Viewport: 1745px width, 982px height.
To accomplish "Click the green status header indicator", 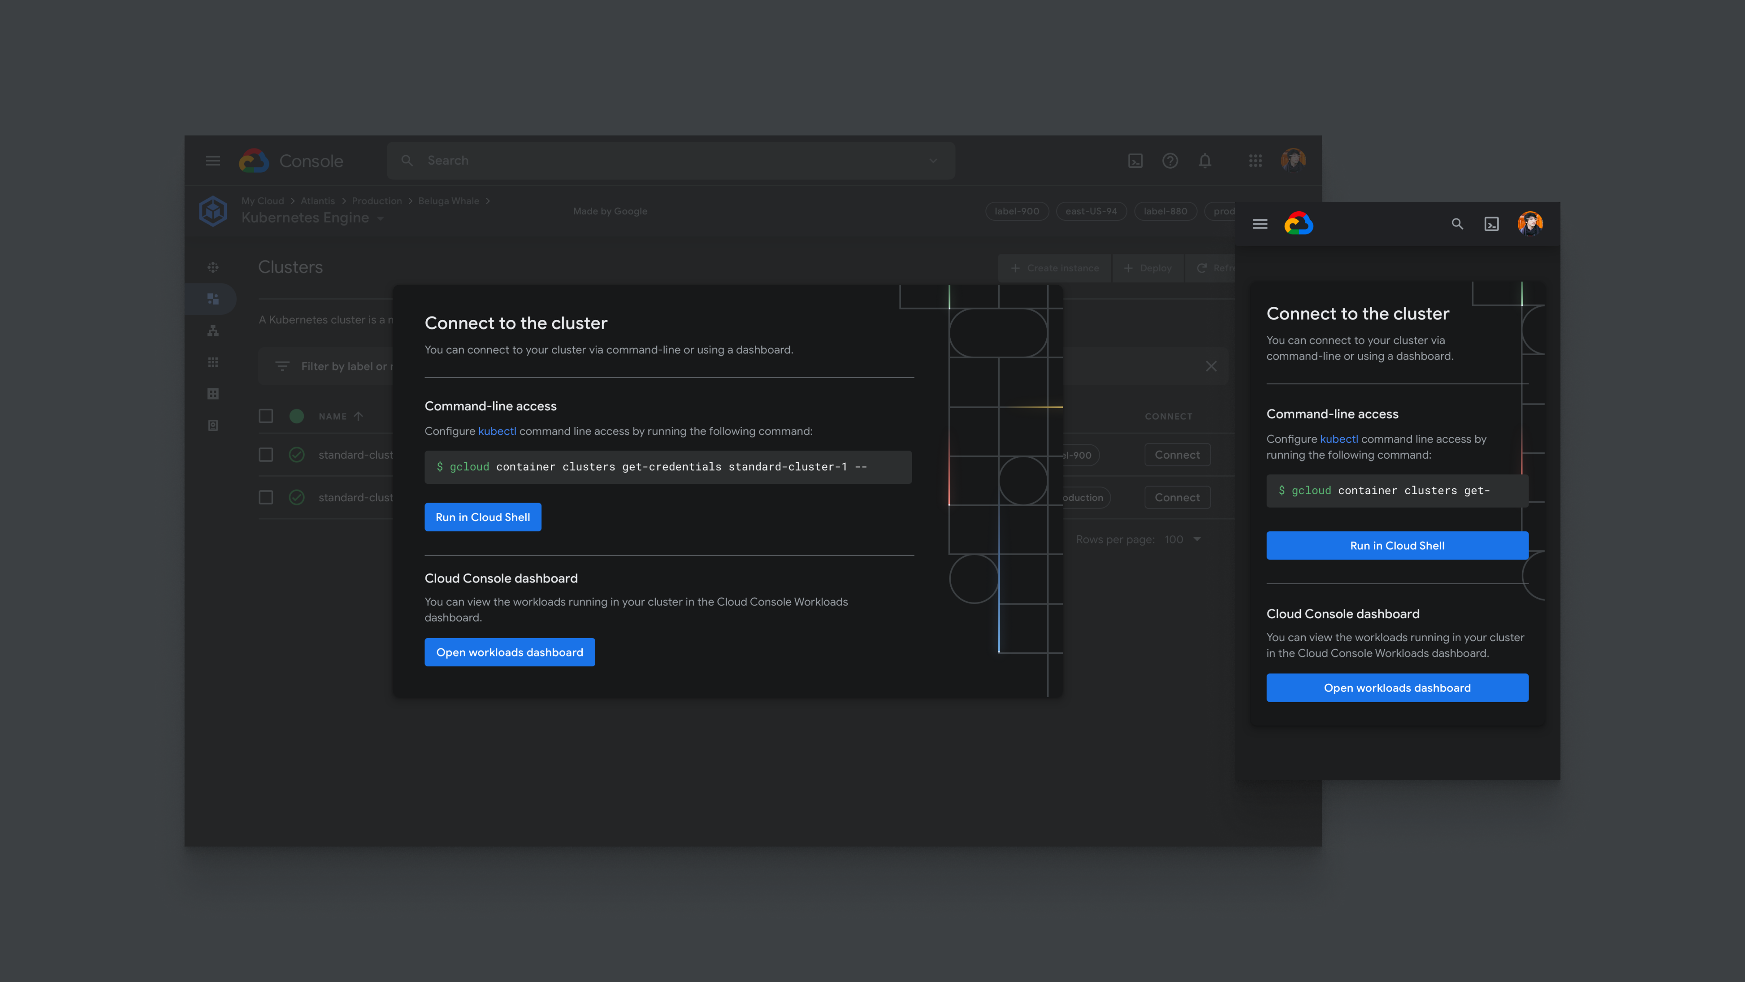I will click(x=297, y=416).
